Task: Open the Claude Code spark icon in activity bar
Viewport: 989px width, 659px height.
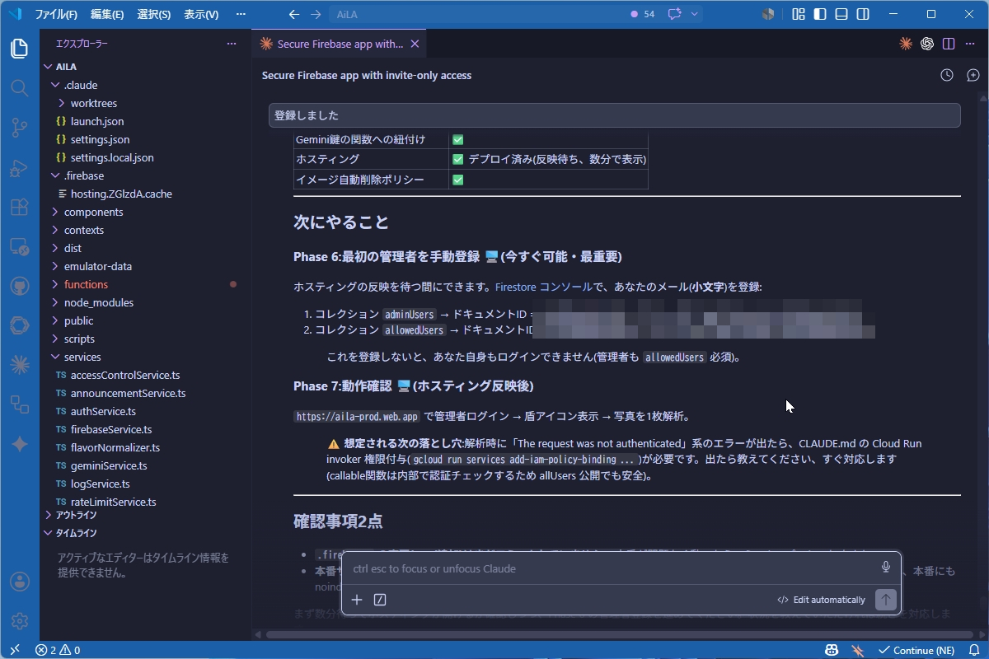Action: (x=20, y=364)
